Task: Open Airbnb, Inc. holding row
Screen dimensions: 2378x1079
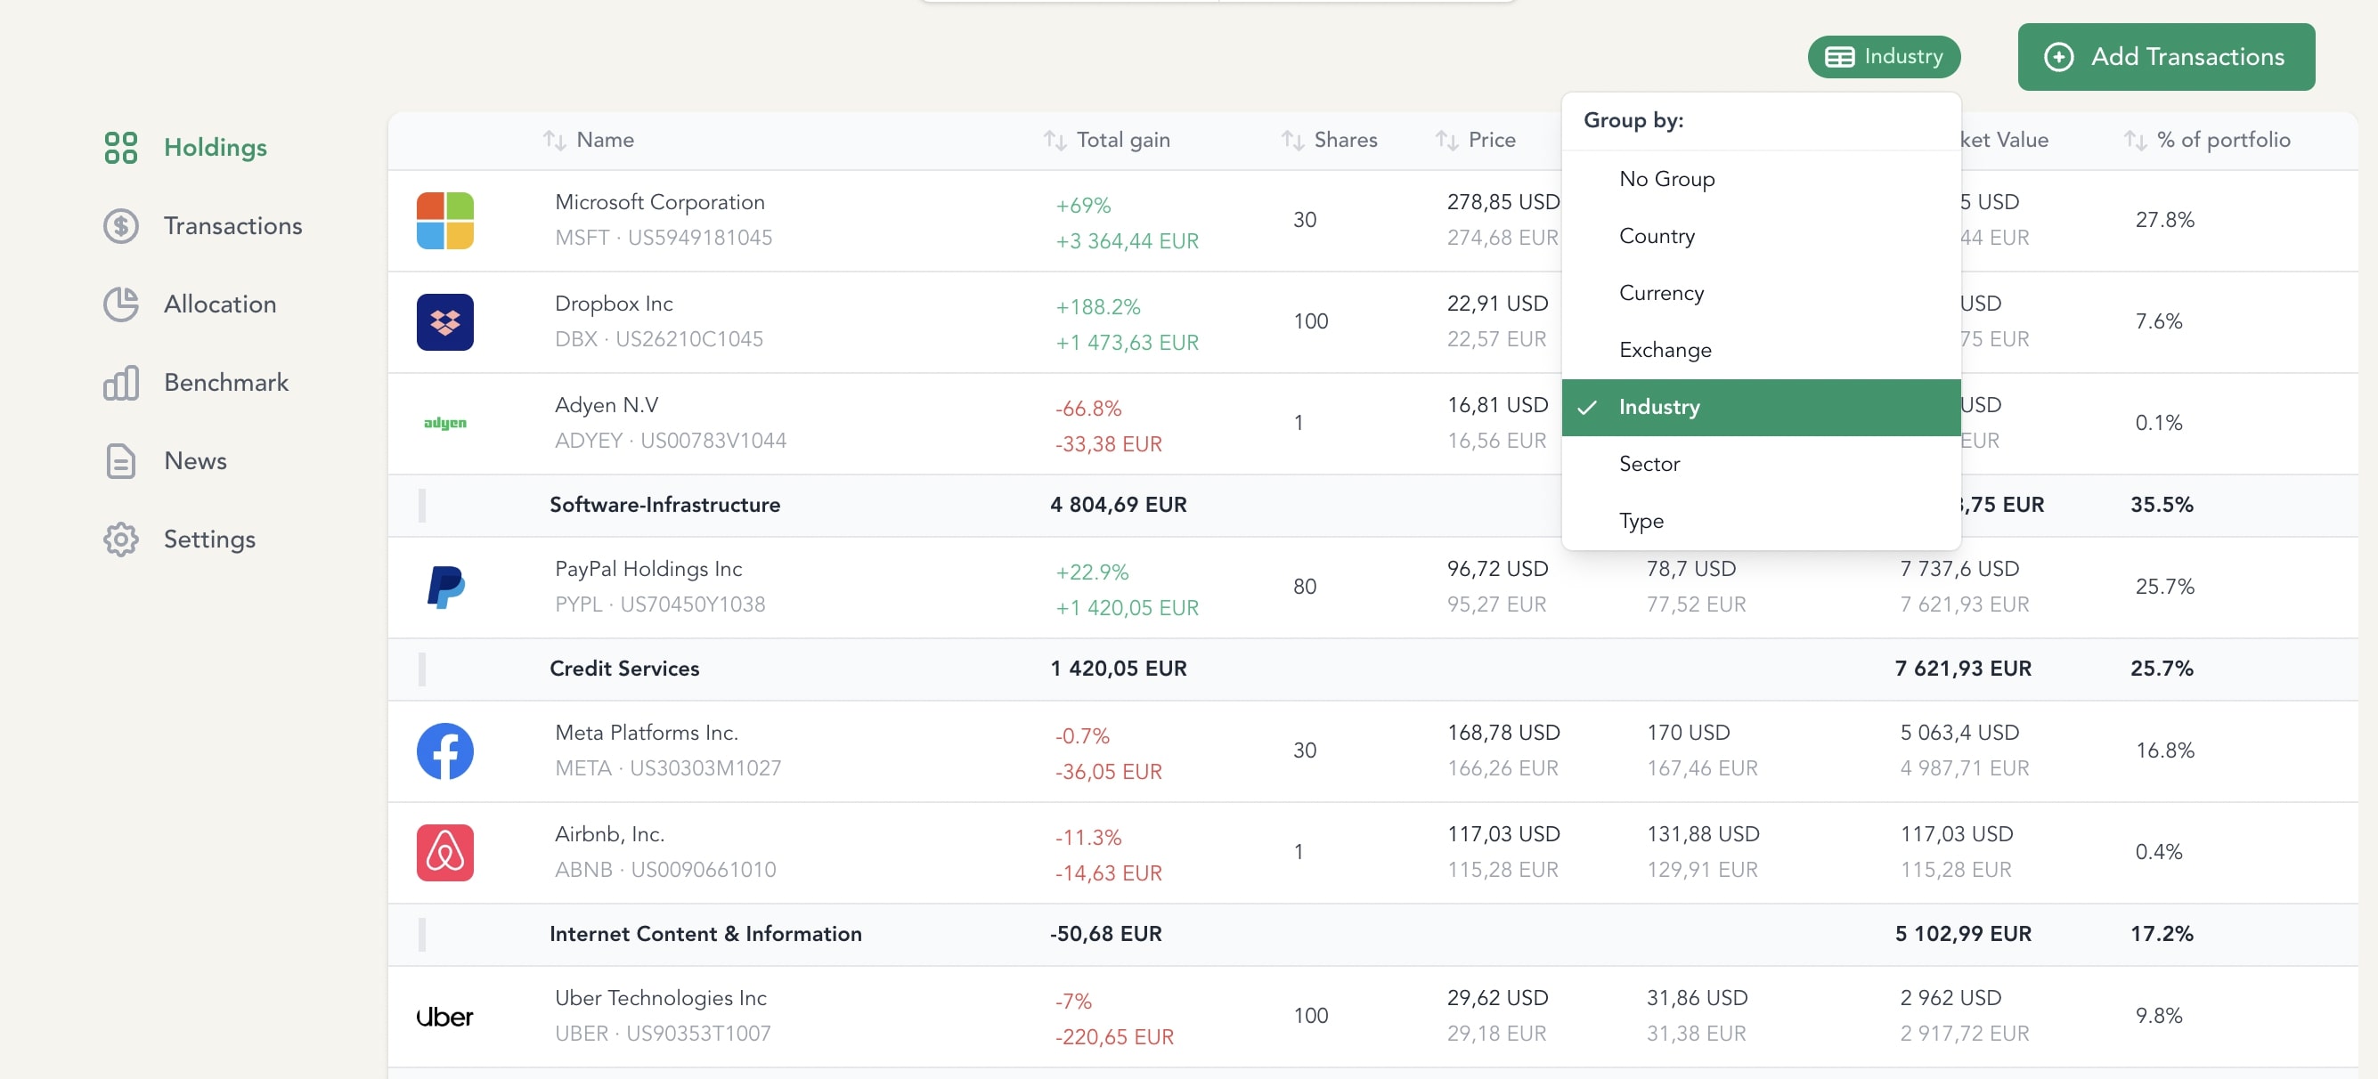Action: (1372, 853)
